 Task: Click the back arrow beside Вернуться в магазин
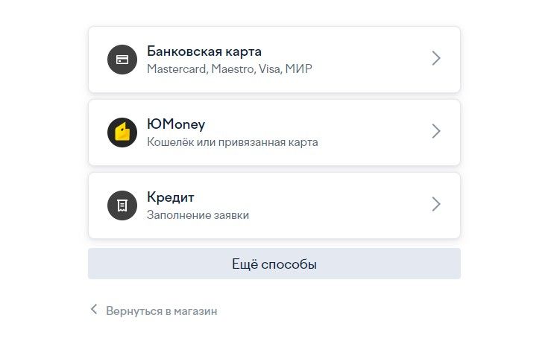tap(94, 310)
